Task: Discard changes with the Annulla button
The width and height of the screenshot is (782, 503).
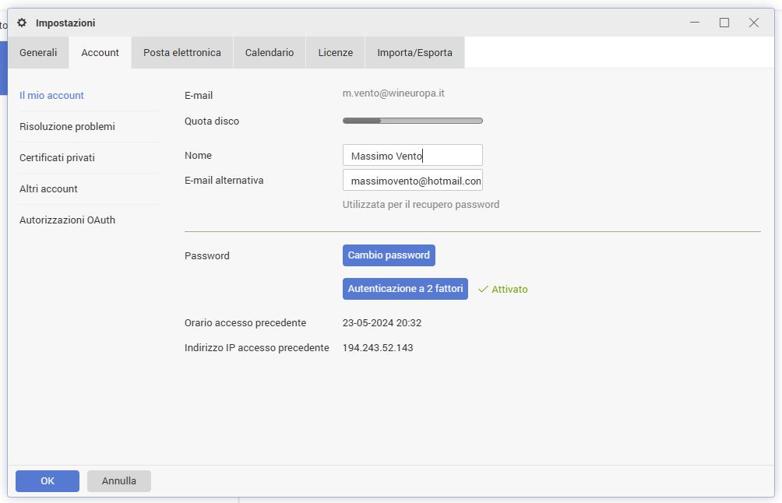Action: coord(119,481)
